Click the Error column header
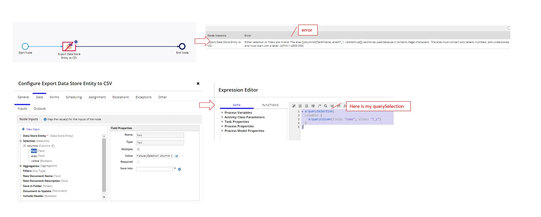The image size is (541, 217). pos(248,36)
